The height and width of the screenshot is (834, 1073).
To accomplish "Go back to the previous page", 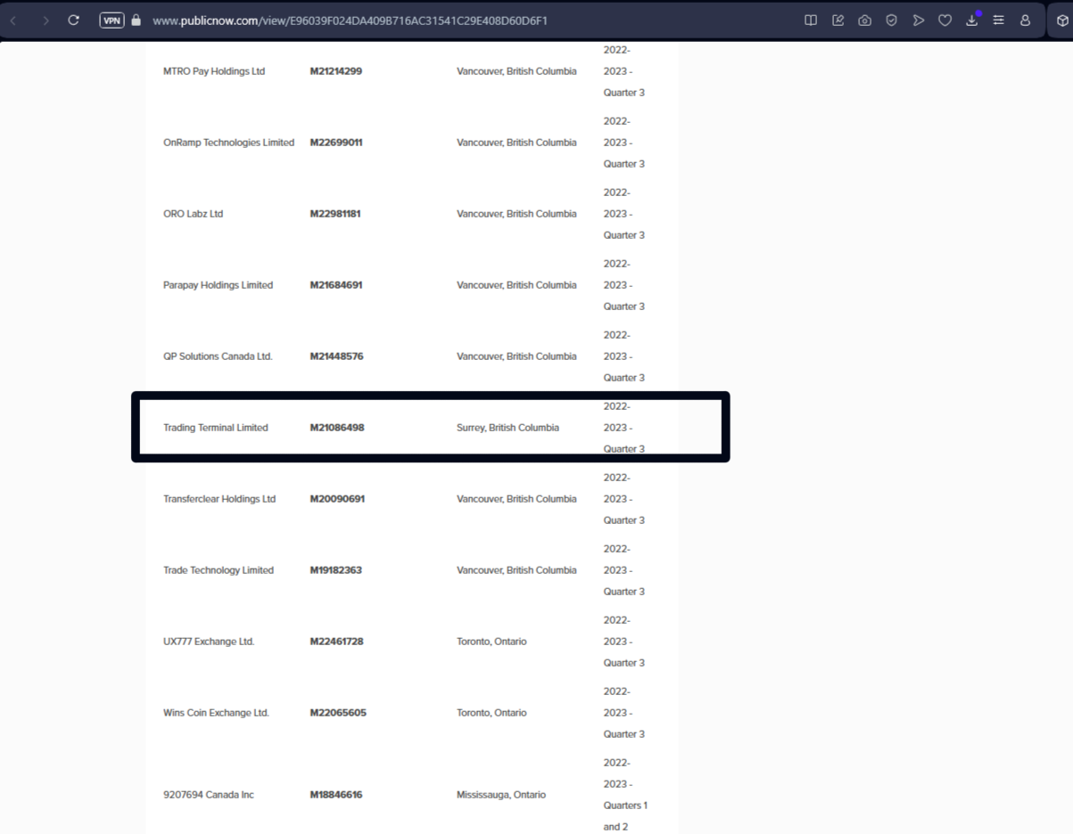I will click(x=13, y=20).
